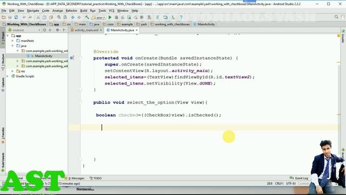Navigate Forward with the right arrow icon
The image size is (346, 195).
click(79, 17)
